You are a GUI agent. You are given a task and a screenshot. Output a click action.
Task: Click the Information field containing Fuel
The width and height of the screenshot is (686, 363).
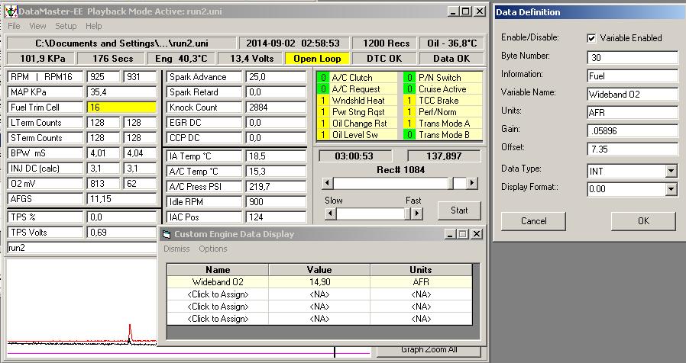(633, 75)
